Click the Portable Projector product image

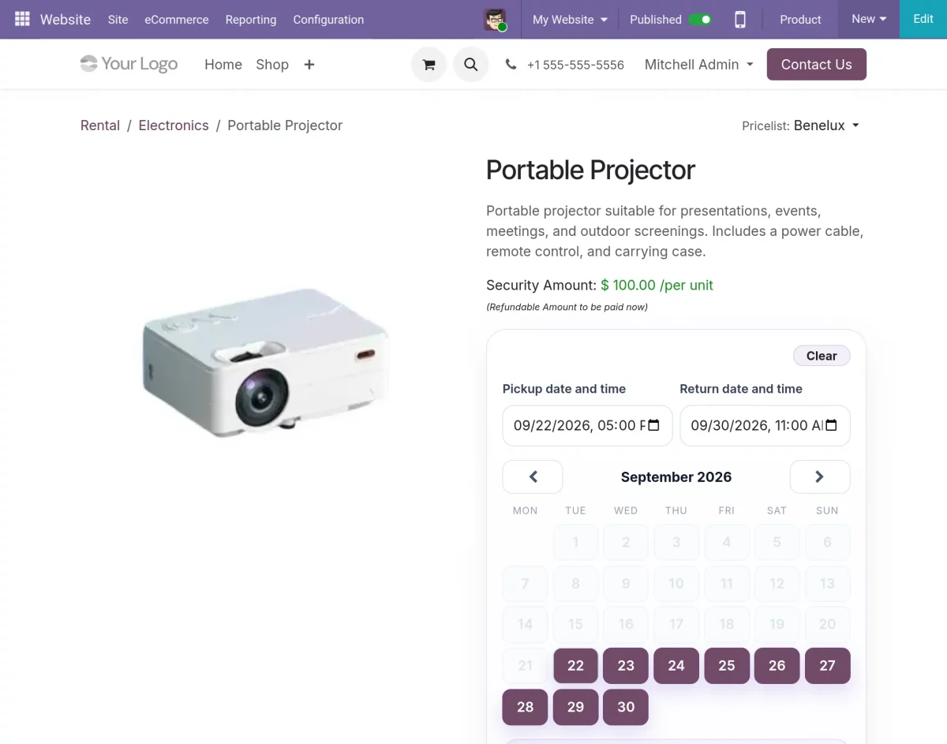(x=265, y=361)
